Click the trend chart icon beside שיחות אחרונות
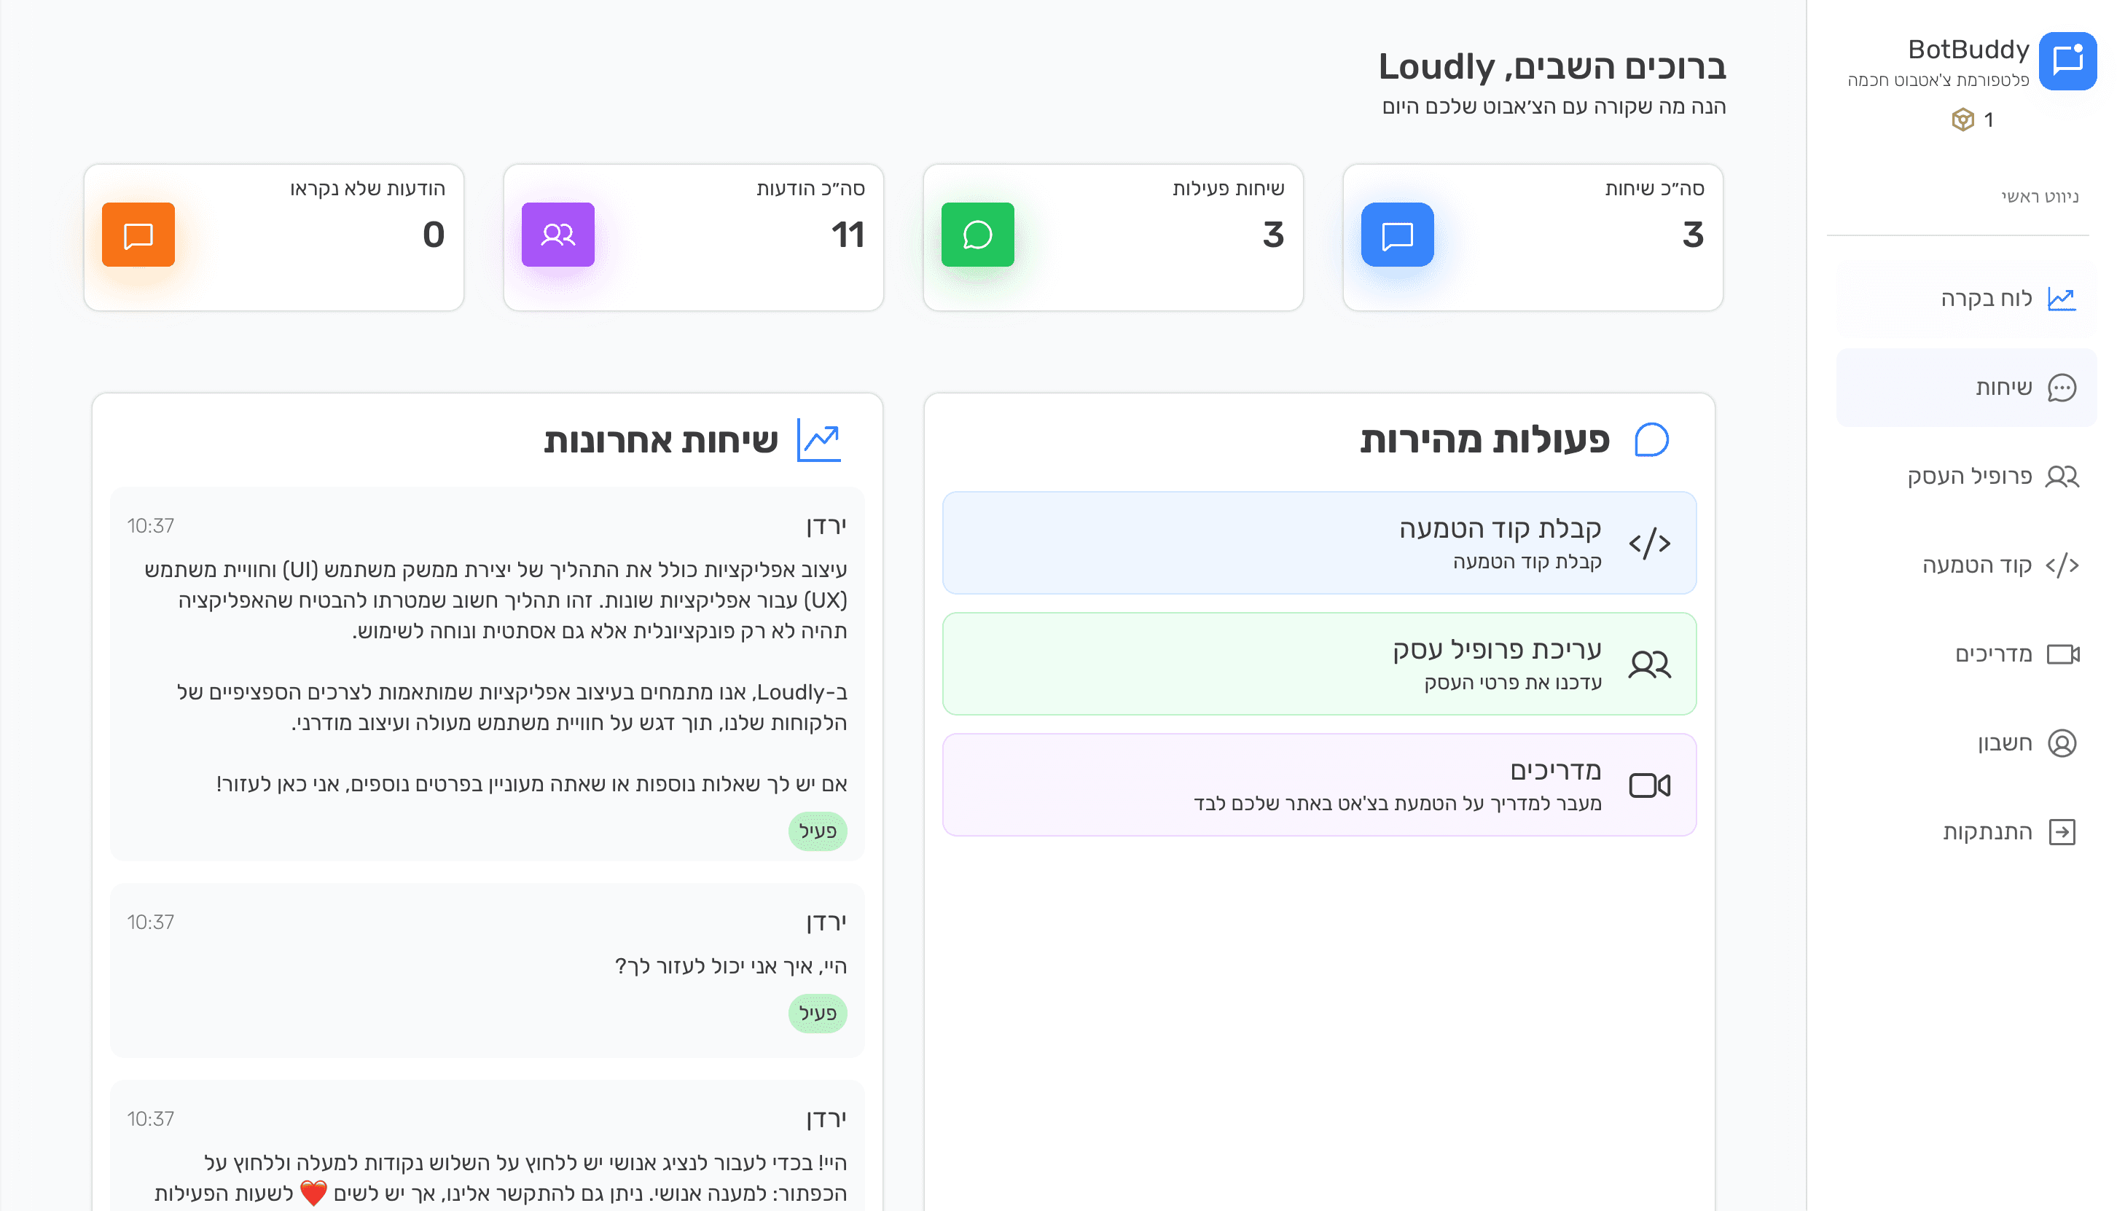 click(x=818, y=439)
